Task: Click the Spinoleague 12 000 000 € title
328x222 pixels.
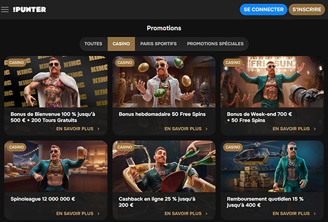Action: [43, 199]
